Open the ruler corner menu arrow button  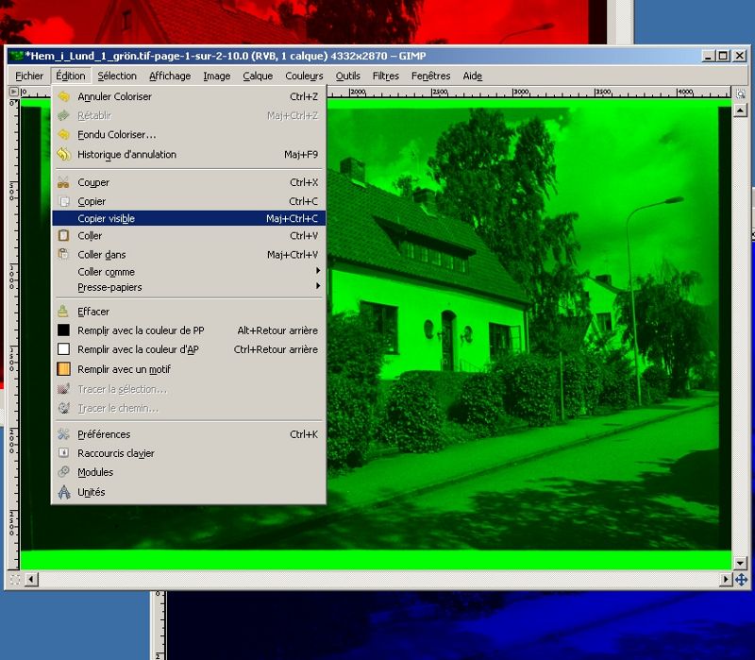[x=14, y=93]
